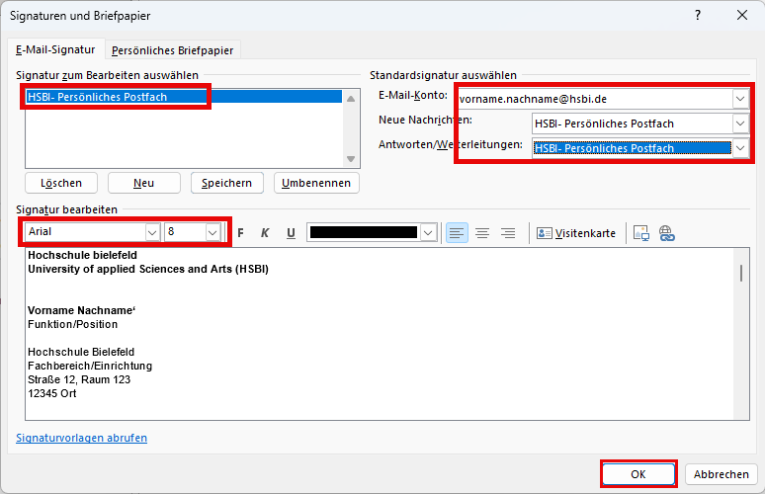Expand the E-Mail-Konto dropdown
The height and width of the screenshot is (494, 765).
pyautogui.click(x=740, y=99)
